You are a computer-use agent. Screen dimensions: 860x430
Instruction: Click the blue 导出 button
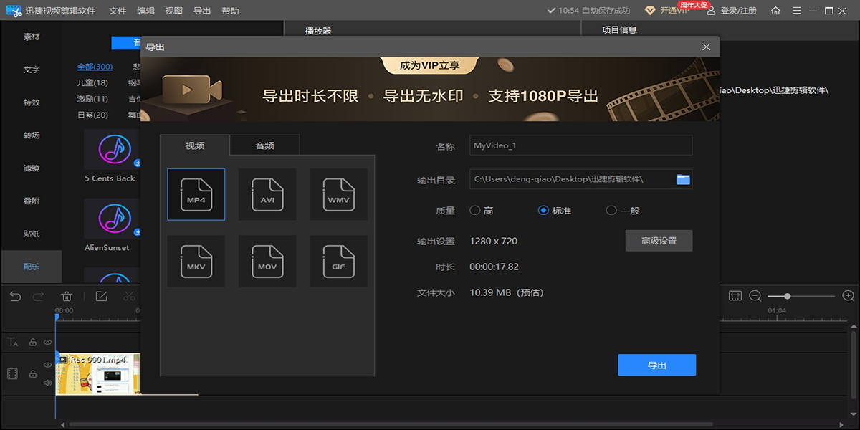point(656,365)
